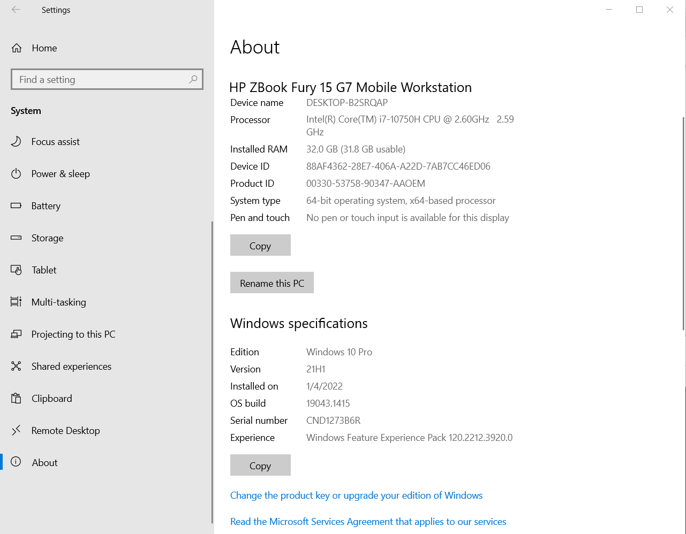Click the back arrow at top left
Screen dimensions: 686x534
coord(16,9)
